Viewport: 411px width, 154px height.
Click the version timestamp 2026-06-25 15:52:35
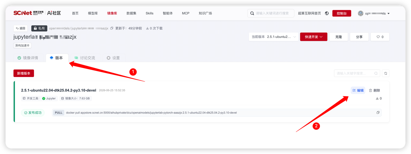112,90
